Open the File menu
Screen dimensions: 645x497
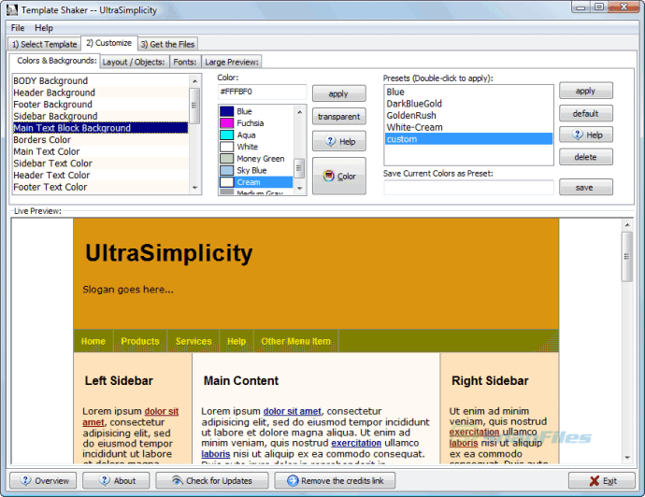[x=18, y=28]
